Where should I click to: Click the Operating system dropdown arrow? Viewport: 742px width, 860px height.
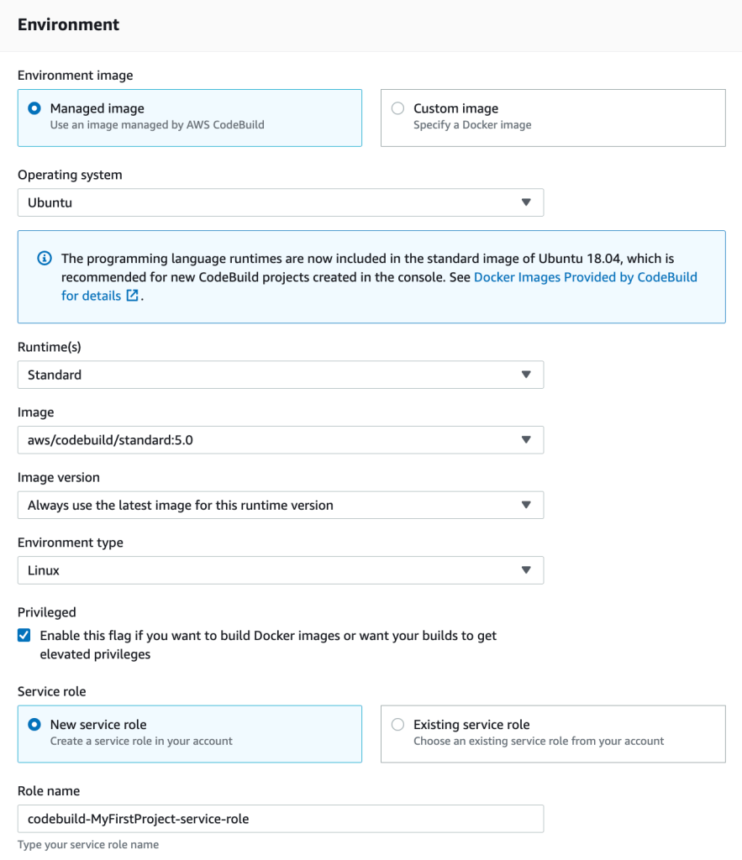(526, 202)
